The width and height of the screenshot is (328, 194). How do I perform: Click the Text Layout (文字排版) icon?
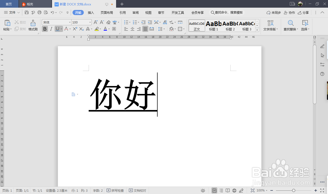[270, 23]
